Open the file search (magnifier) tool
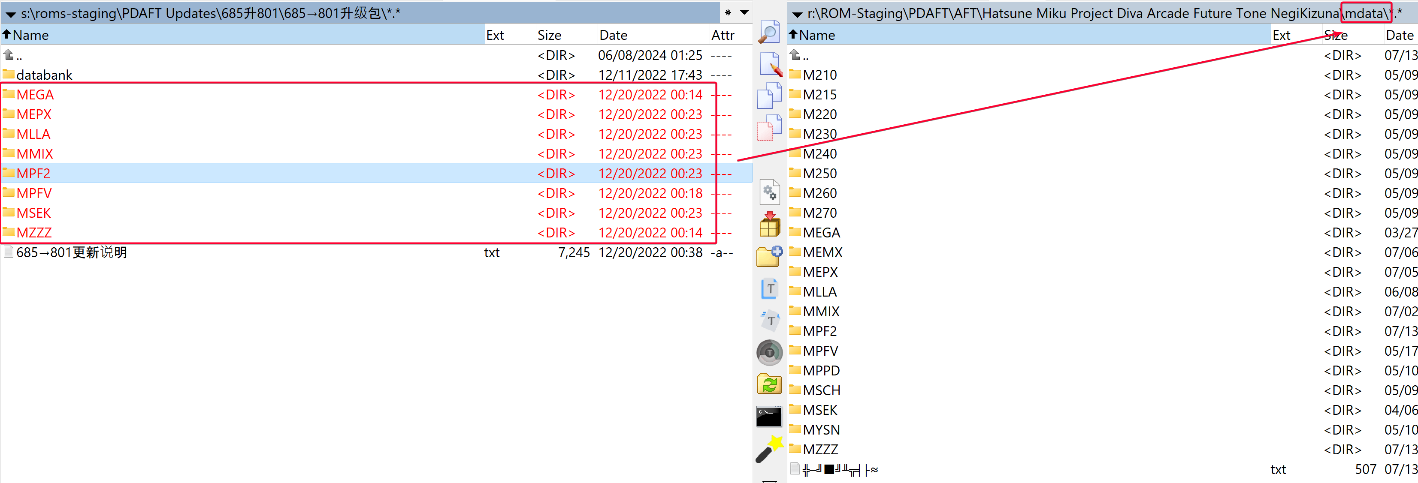 [x=769, y=31]
